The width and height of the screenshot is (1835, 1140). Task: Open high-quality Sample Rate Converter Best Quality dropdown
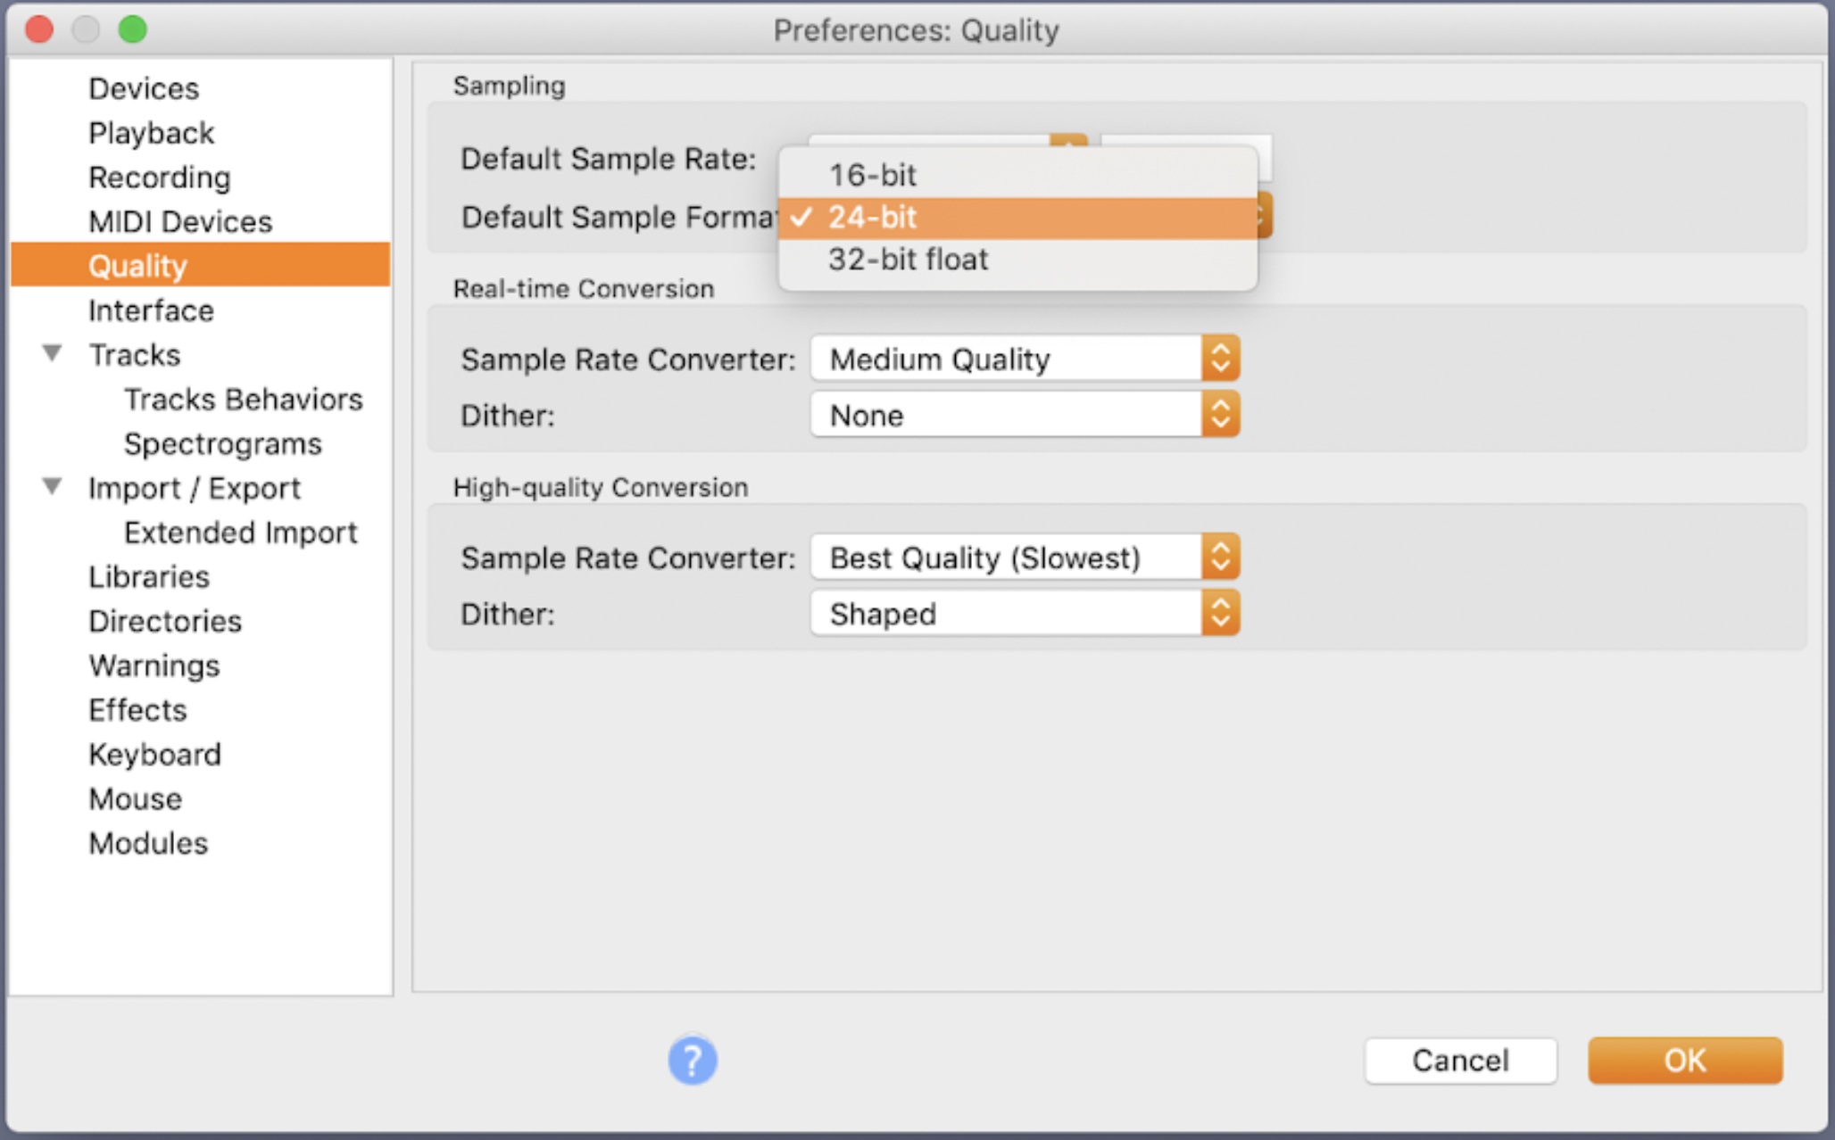(x=1025, y=558)
